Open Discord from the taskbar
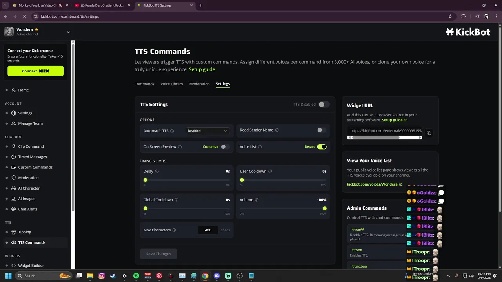Image resolution: width=502 pixels, height=282 pixels. [217, 276]
